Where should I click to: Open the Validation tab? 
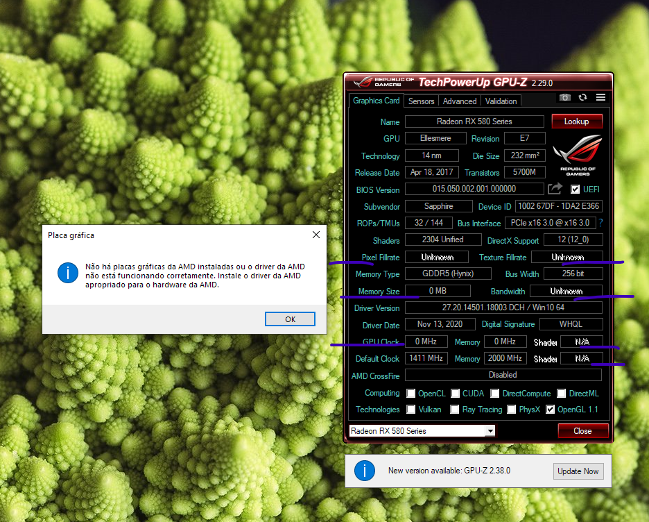pyautogui.click(x=501, y=101)
